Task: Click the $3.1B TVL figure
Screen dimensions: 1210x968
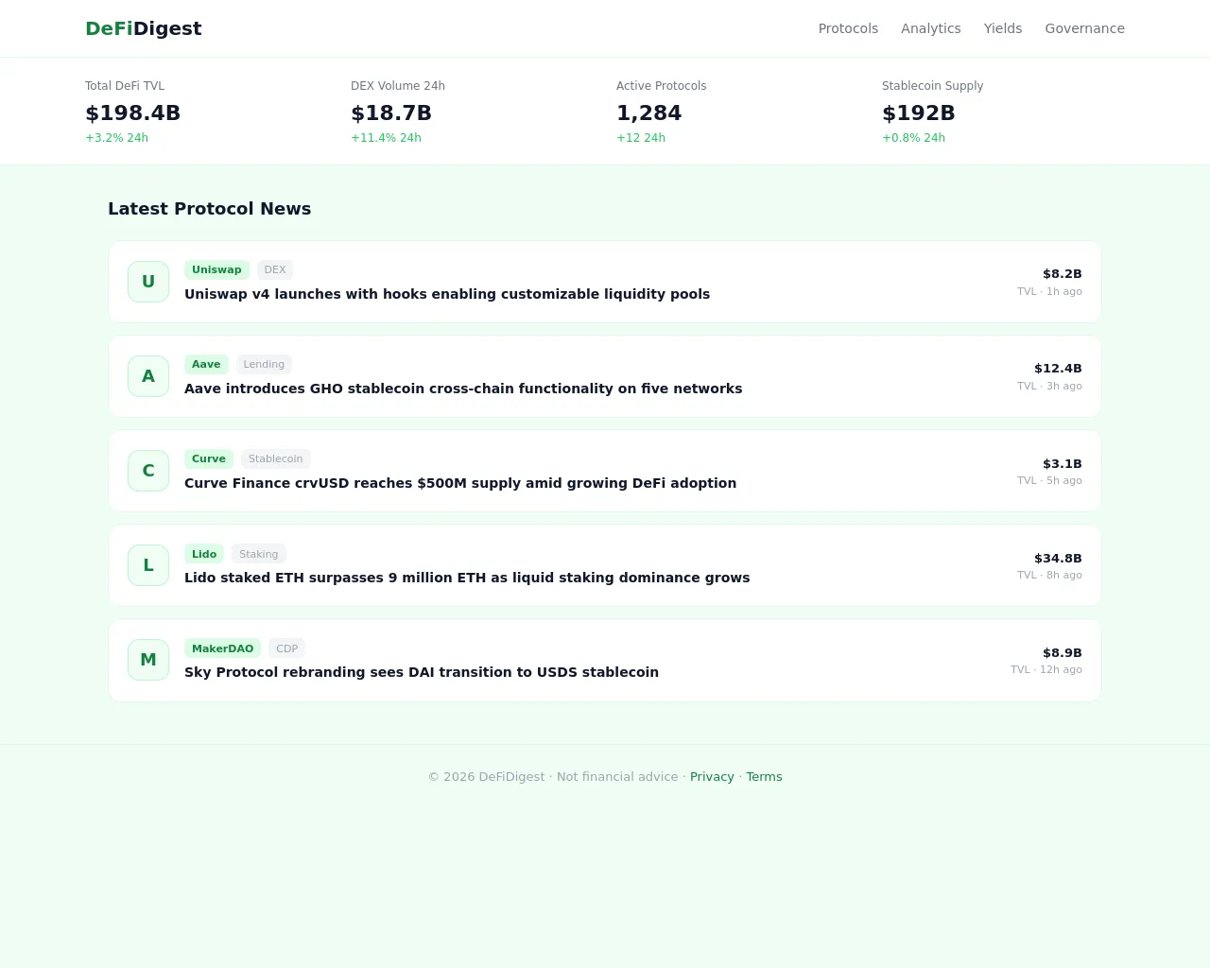Action: pos(1063,464)
